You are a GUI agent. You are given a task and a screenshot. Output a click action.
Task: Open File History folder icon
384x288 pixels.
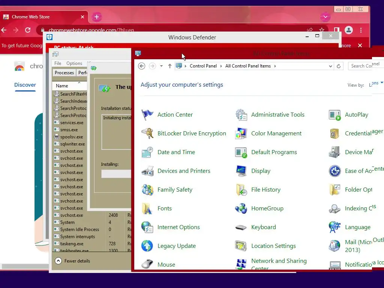pyautogui.click(x=241, y=190)
